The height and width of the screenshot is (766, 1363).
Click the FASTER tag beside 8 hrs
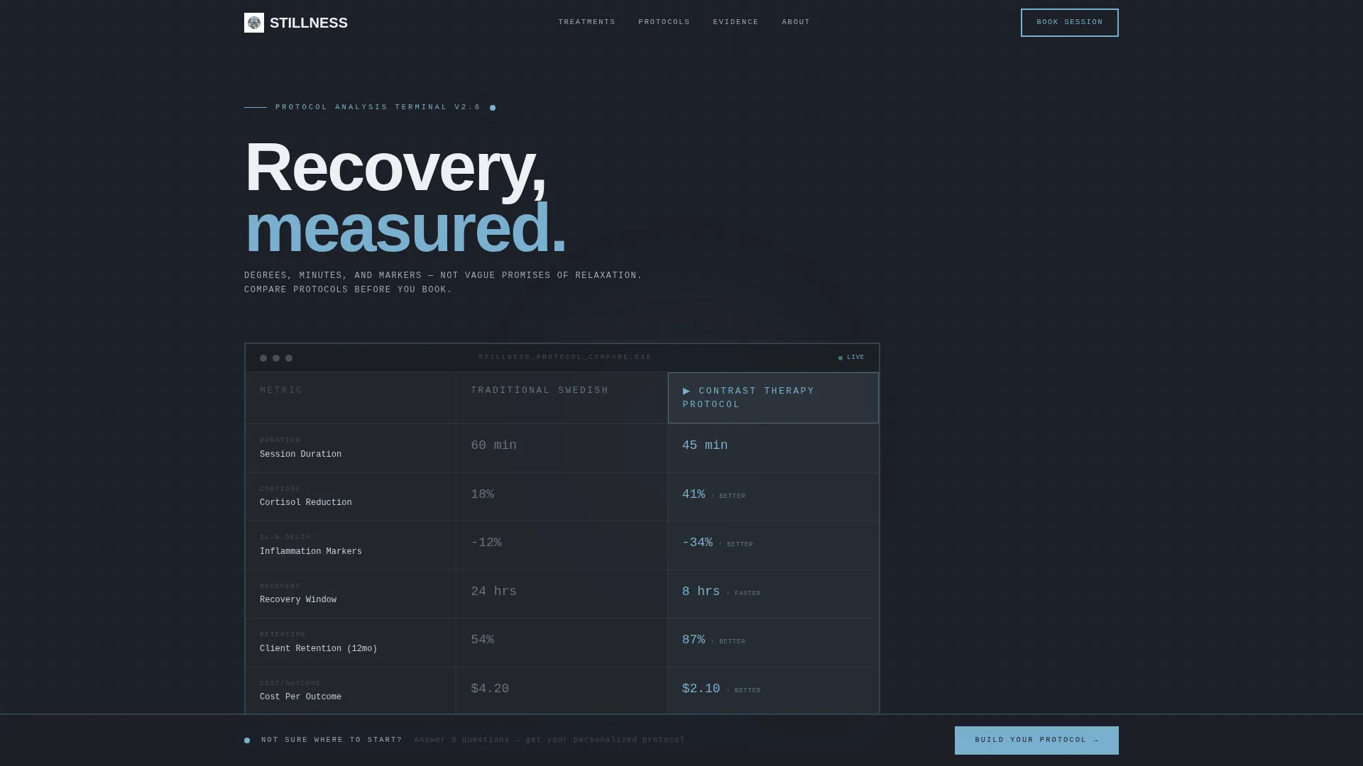[743, 594]
